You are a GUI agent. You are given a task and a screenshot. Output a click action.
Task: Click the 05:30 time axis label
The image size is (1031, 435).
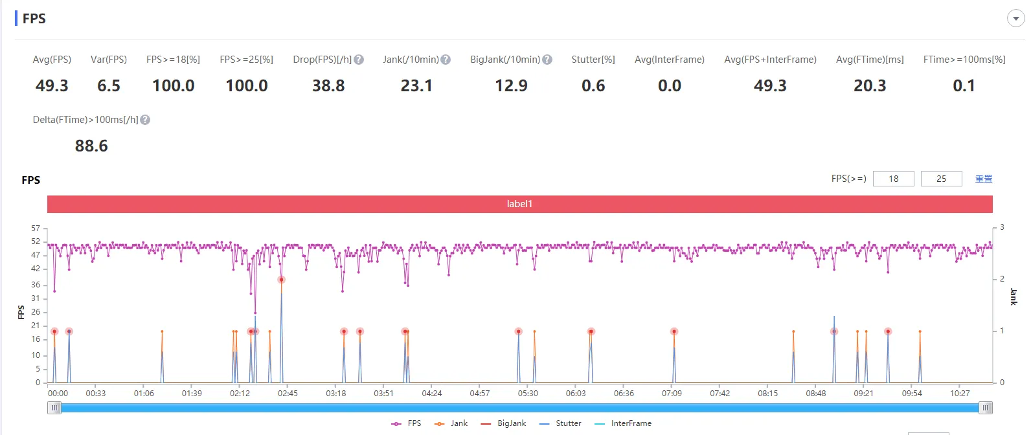pyautogui.click(x=528, y=394)
